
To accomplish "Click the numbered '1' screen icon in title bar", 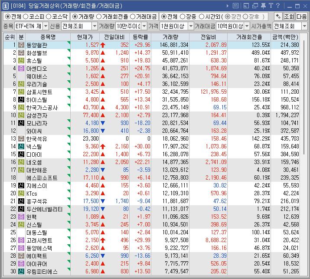I will 5,6.
